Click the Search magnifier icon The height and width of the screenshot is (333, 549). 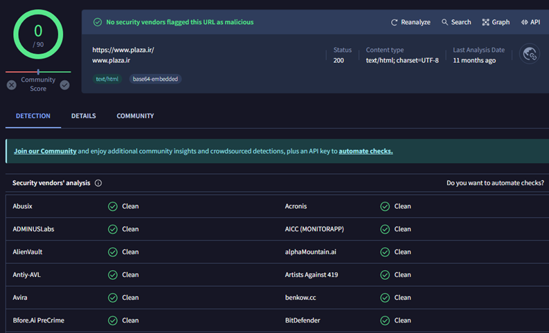[x=444, y=22]
